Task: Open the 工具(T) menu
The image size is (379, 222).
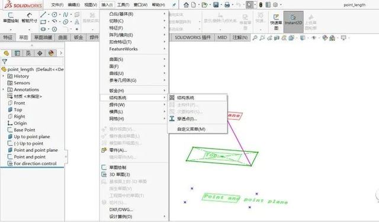Action: pos(123,5)
